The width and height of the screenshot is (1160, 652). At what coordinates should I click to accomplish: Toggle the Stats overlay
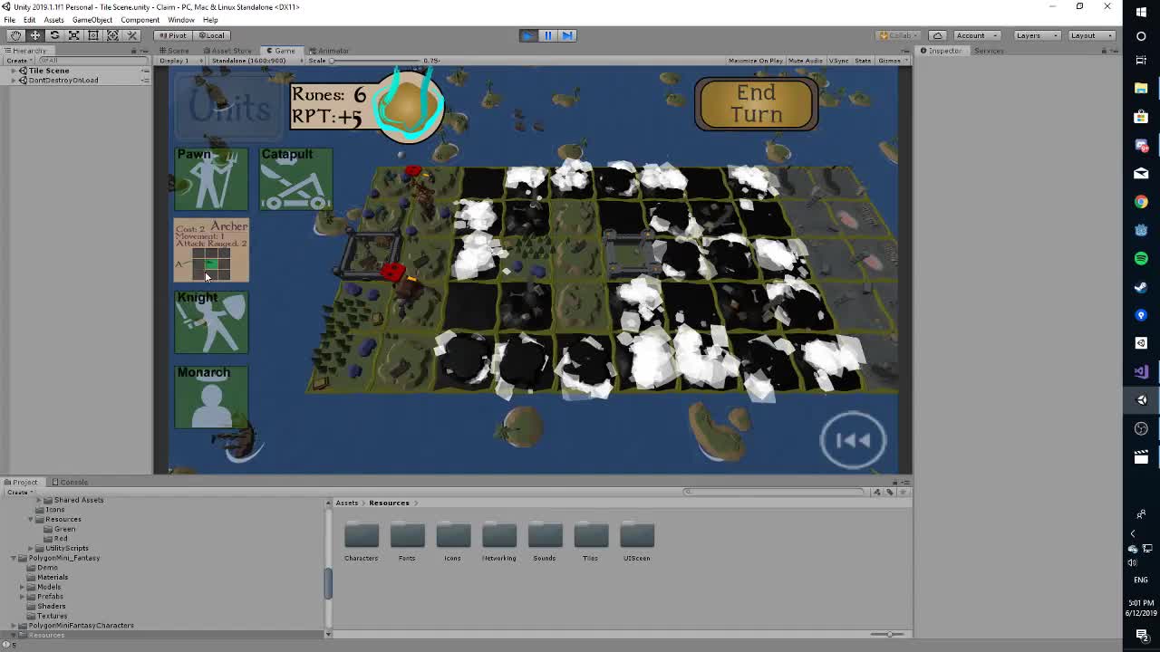pos(863,61)
